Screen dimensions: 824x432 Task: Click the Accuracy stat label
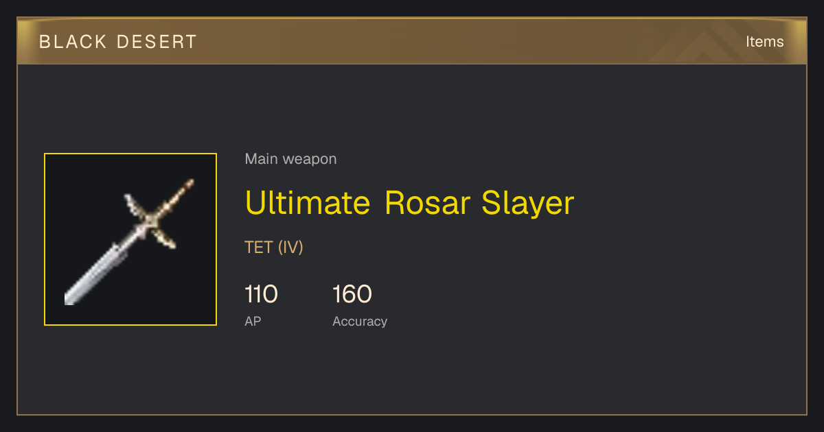coord(360,321)
